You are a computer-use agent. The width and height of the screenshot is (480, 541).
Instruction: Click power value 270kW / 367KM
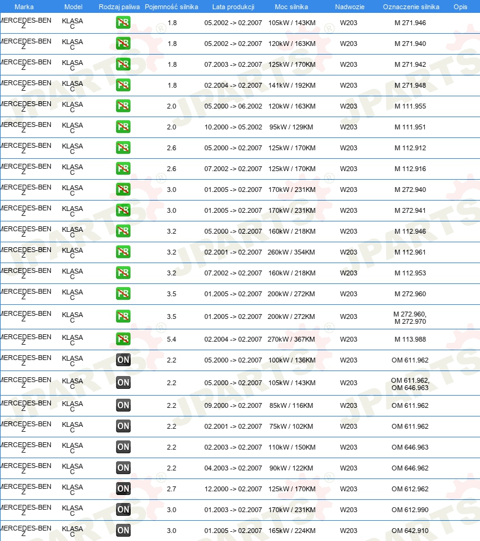[x=291, y=339]
